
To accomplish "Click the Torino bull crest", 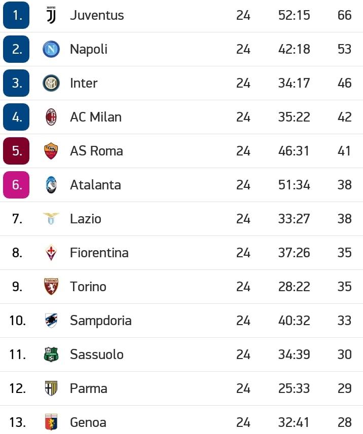I will click(x=51, y=287).
